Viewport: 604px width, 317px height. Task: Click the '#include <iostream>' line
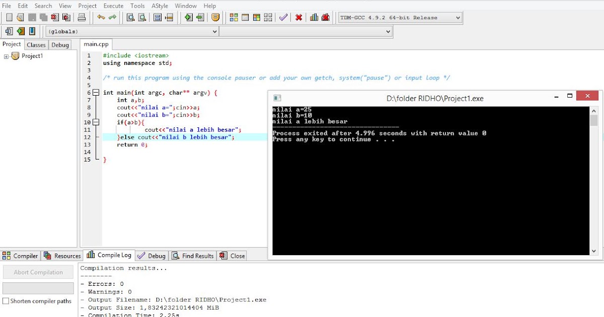136,56
